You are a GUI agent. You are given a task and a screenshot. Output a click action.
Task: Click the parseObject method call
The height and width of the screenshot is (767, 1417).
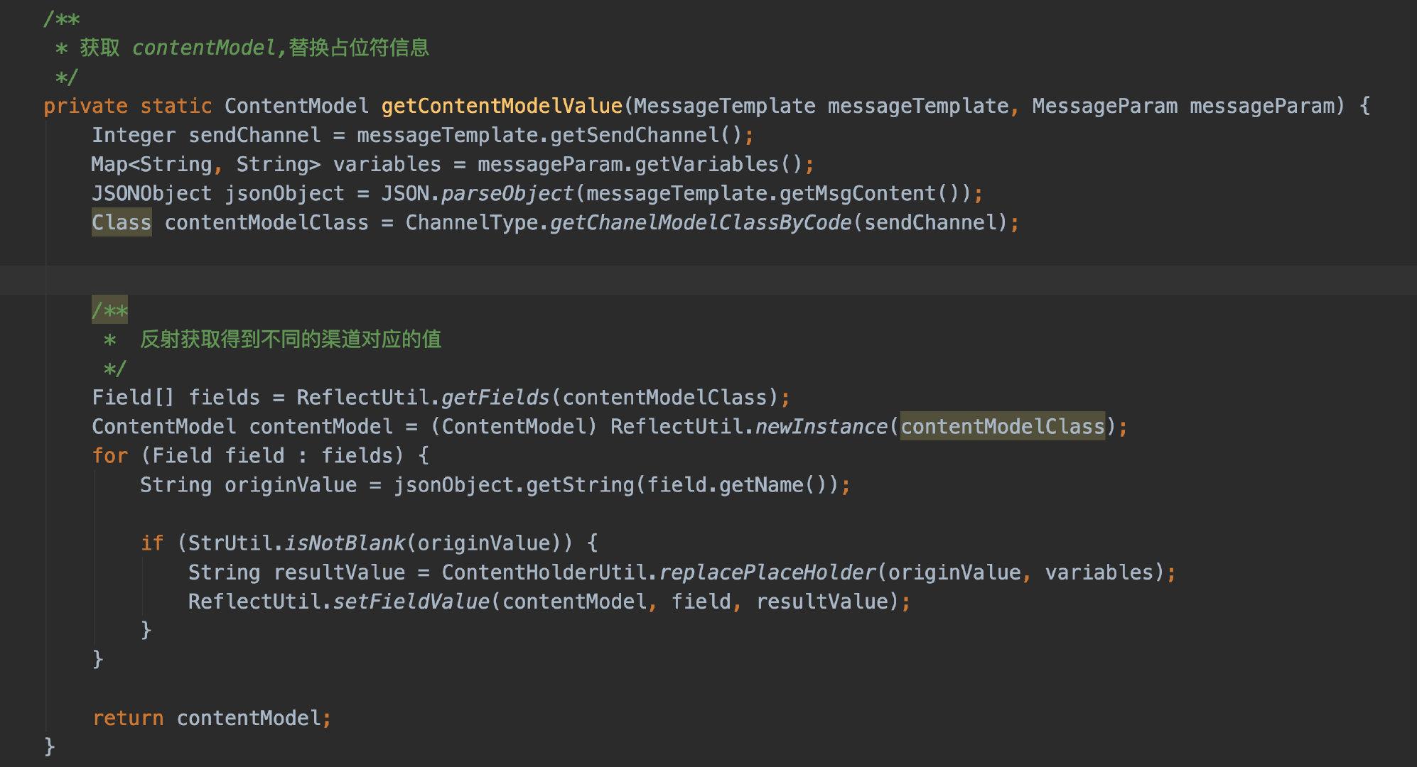[507, 194]
